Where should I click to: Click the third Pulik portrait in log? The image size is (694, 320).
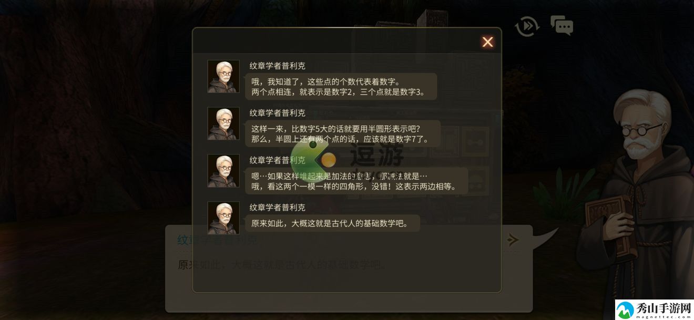coord(223,171)
